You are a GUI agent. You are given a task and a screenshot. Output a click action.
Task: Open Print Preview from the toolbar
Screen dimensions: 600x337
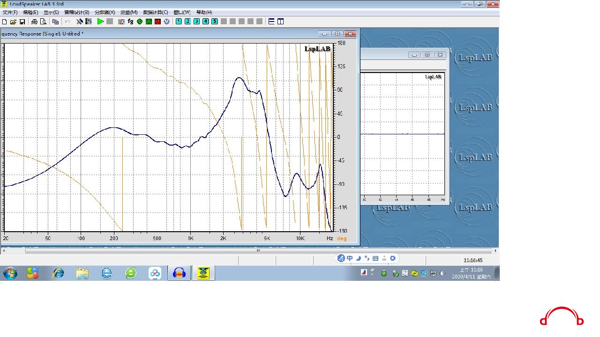44,22
